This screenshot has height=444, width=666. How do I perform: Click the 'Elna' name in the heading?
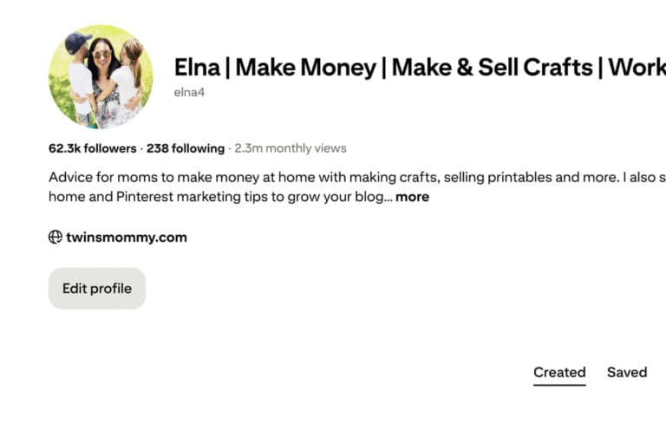[197, 67]
